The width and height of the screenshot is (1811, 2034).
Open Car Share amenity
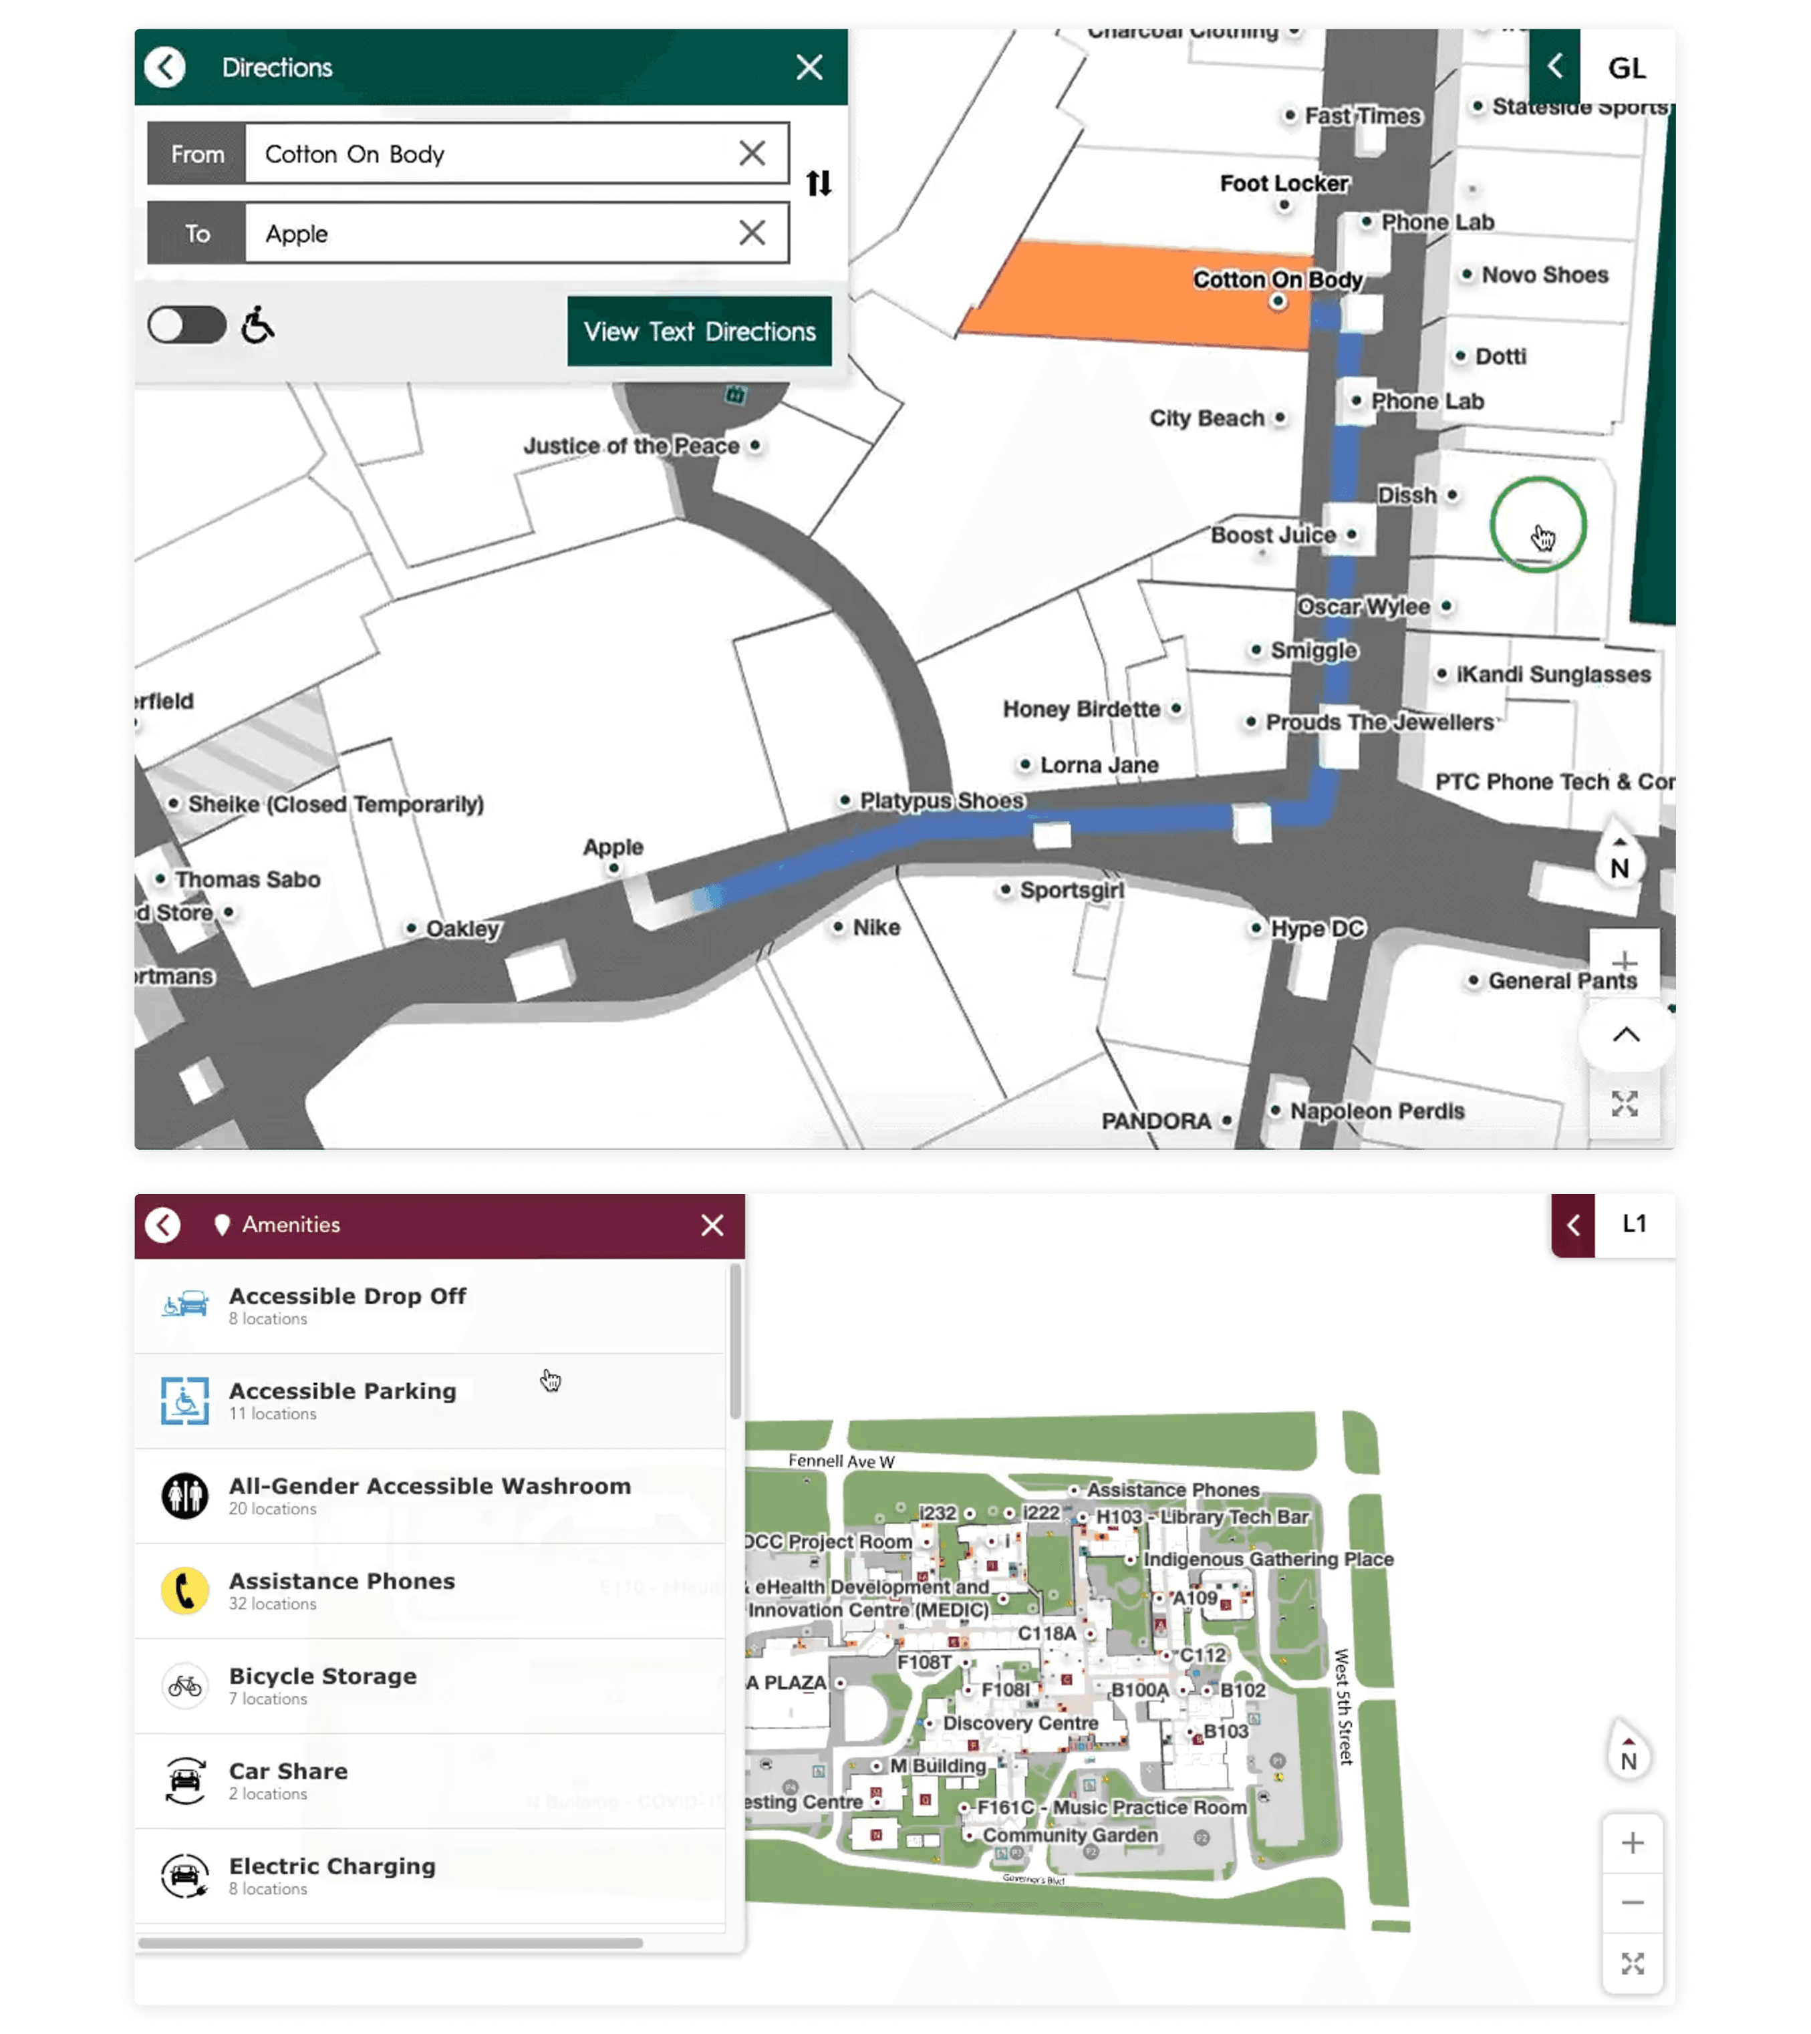[430, 1781]
